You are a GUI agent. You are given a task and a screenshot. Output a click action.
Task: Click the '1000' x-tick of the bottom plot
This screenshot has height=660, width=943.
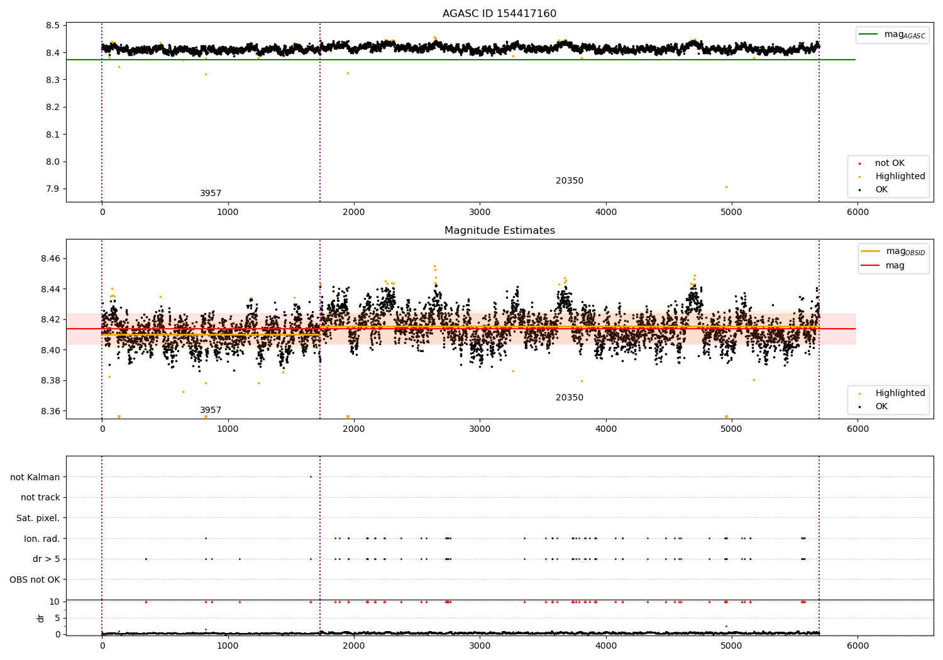228,646
